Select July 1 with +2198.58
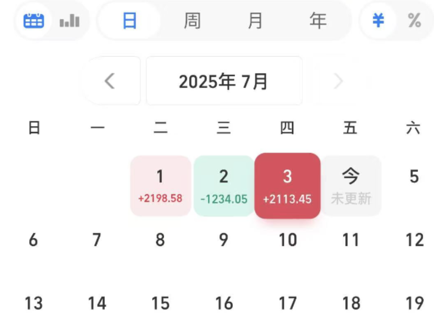Viewport: 434px width, 319px height. click(160, 186)
